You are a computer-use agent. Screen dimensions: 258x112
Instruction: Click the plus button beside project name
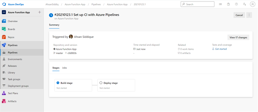pyautogui.click(x=39, y=12)
